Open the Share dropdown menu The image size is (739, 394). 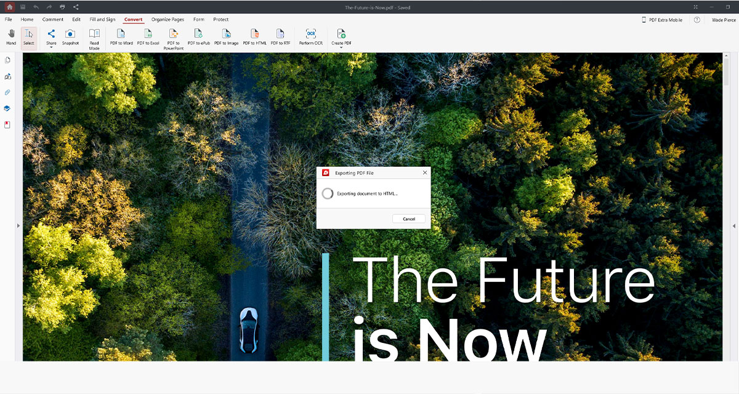click(x=51, y=47)
